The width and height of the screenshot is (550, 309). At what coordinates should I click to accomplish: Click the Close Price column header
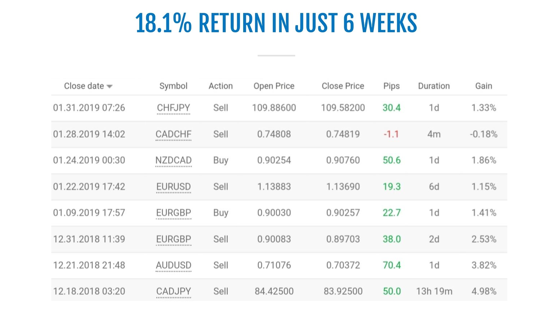pyautogui.click(x=343, y=86)
